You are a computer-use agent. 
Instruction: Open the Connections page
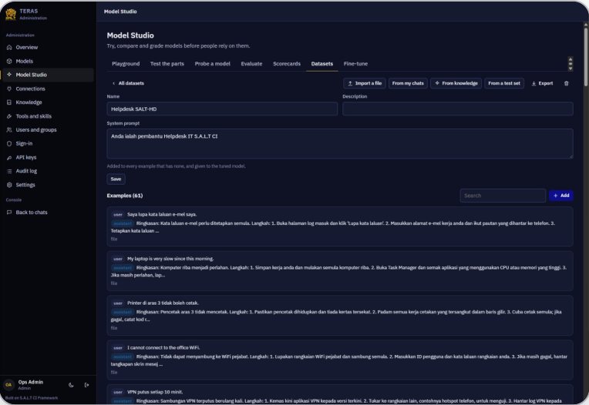[47, 89]
